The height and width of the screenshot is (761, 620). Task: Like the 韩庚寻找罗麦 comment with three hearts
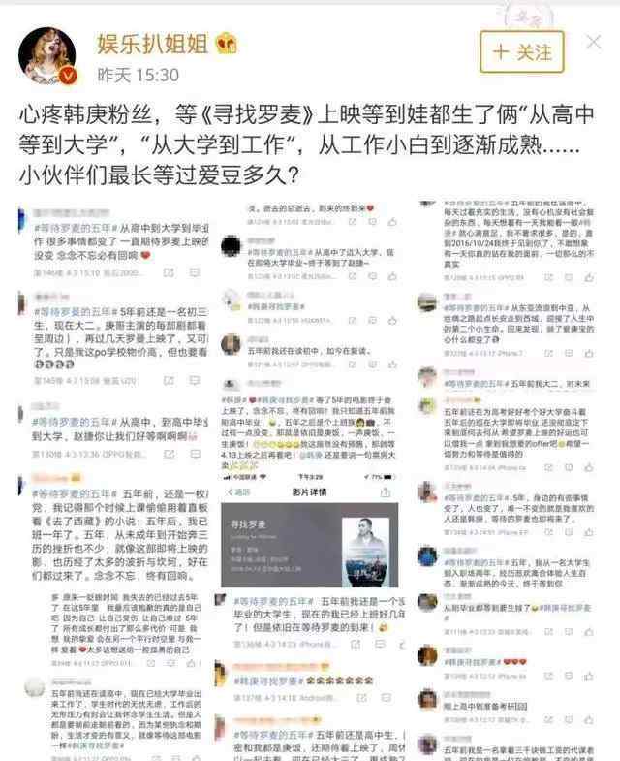click(x=589, y=676)
